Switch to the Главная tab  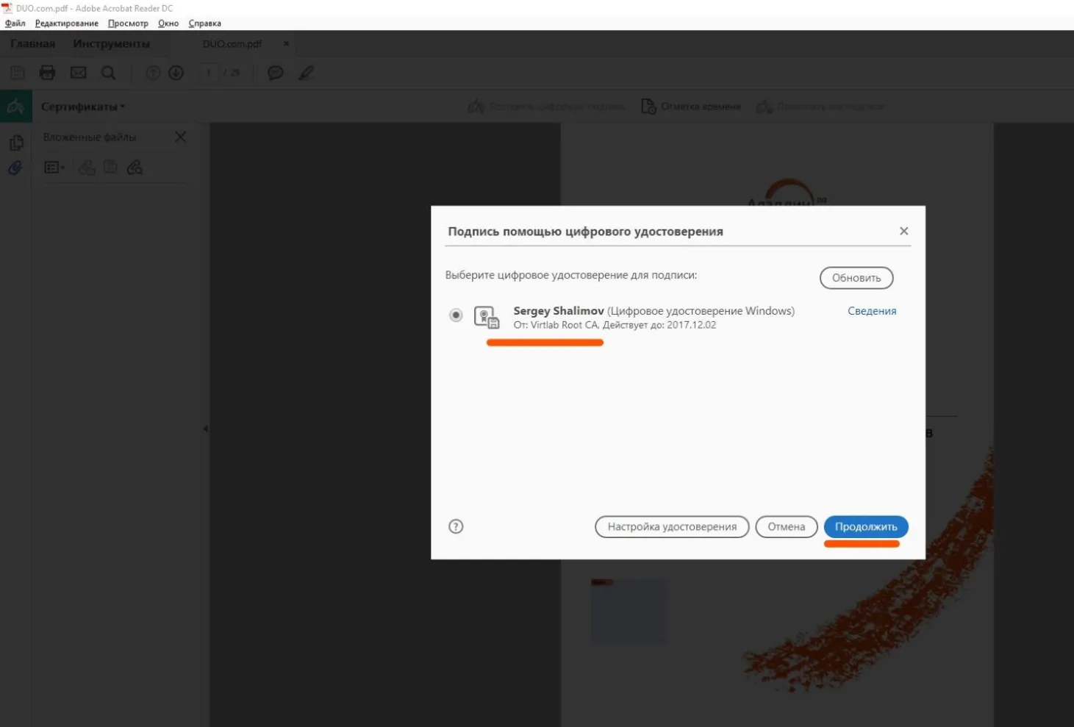(x=33, y=44)
